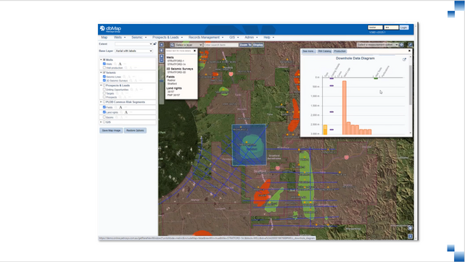Click the Display button
This screenshot has height=262, width=465.
click(x=258, y=45)
